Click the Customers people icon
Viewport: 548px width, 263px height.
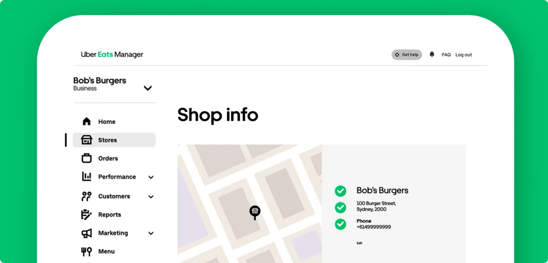[86, 196]
